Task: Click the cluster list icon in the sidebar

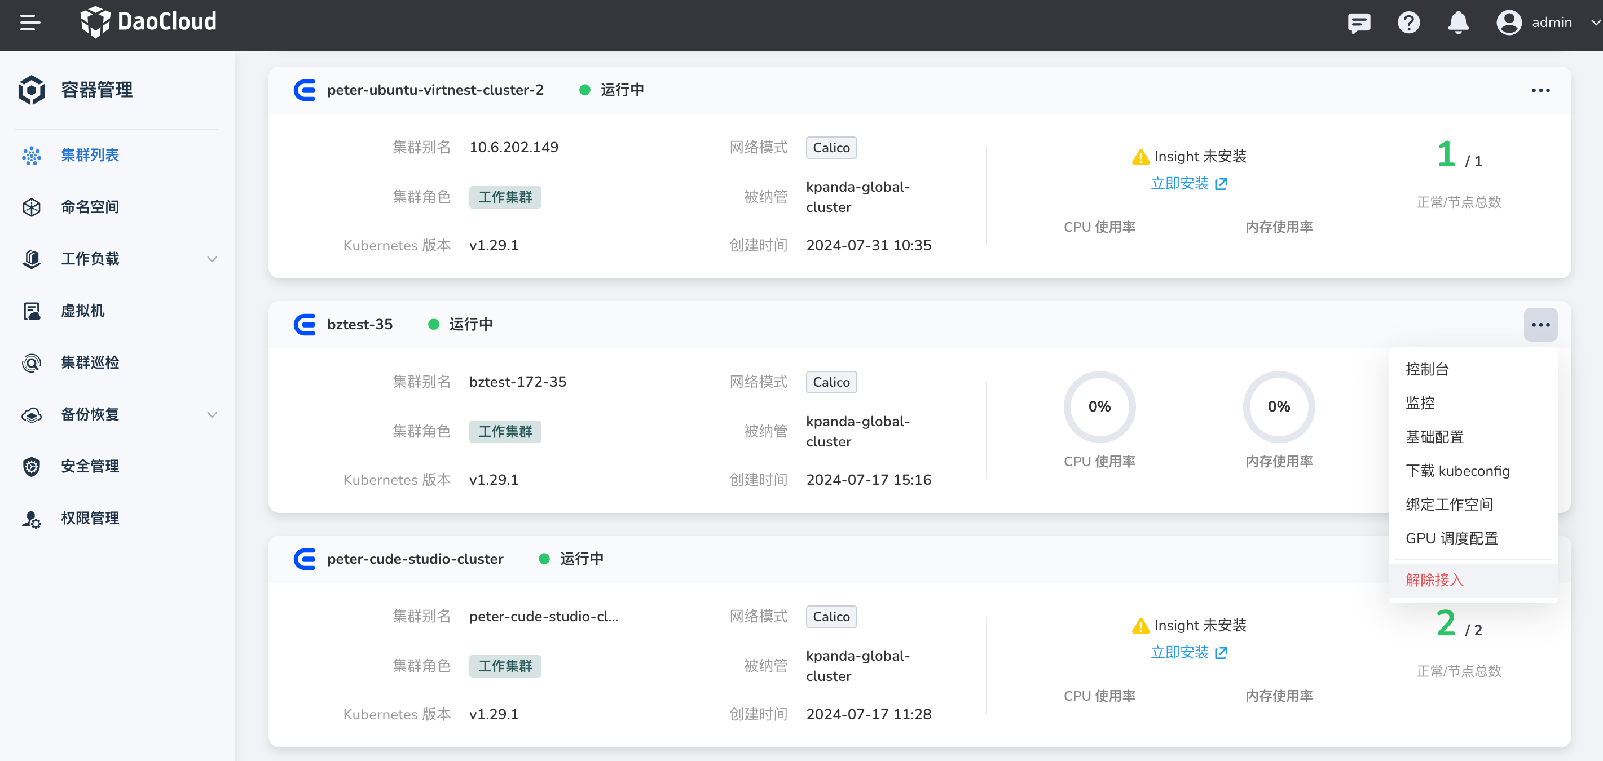Action: click(x=31, y=156)
